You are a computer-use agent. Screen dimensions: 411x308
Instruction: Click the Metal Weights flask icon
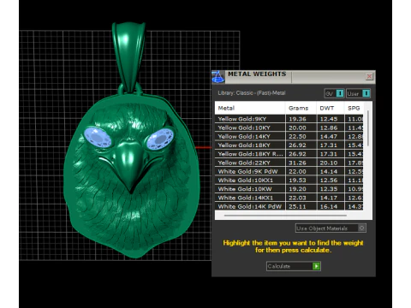[218, 77]
